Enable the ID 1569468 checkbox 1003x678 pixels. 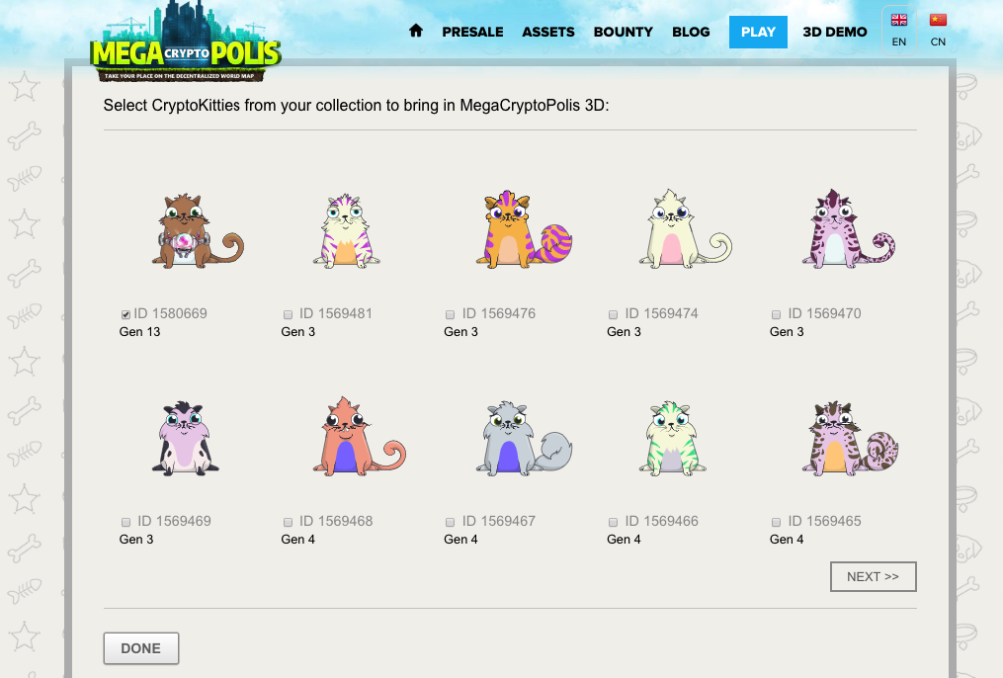(x=288, y=523)
